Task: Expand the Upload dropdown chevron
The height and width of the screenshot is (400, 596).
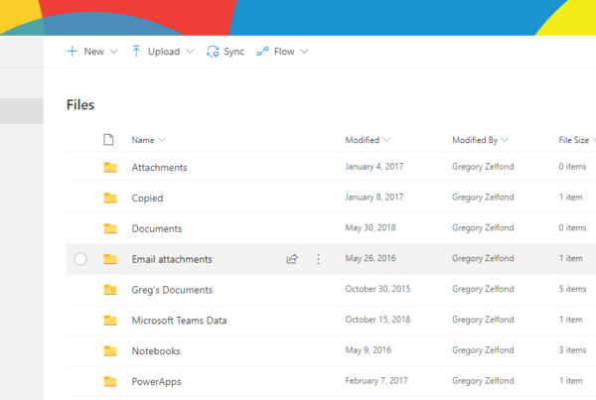Action: [190, 52]
